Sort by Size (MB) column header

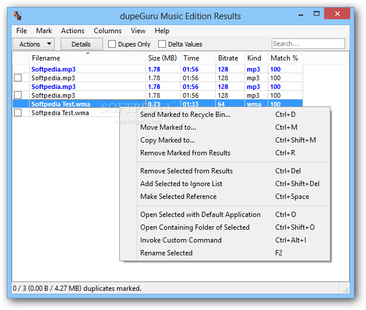[x=163, y=58]
